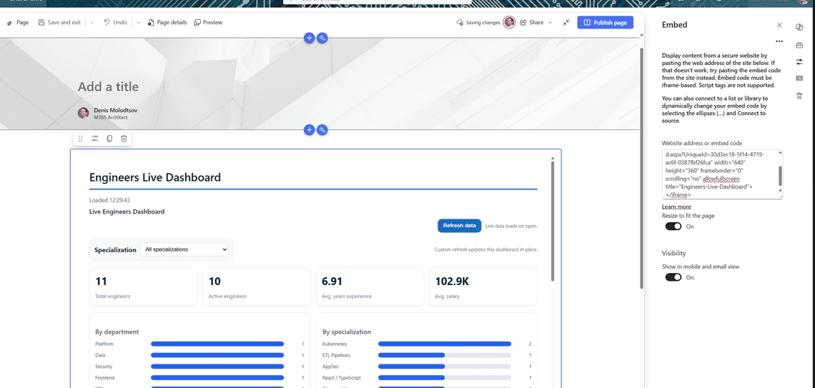Expand the Save and exit dropdown chevron
Viewport: 815px width, 388px height.
92,22
